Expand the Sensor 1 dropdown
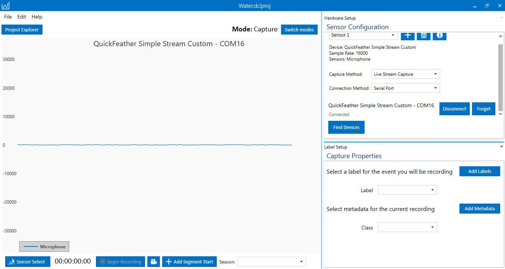Screen dimensions: 505x269 coord(363,35)
